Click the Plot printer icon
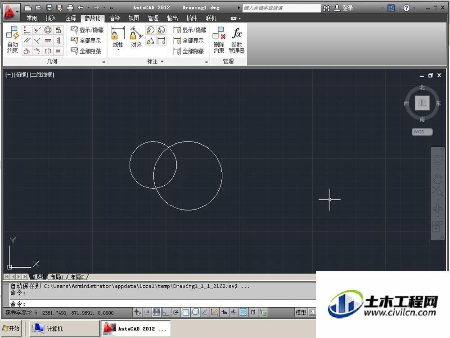The width and height of the screenshot is (450, 338). pyautogui.click(x=70, y=8)
